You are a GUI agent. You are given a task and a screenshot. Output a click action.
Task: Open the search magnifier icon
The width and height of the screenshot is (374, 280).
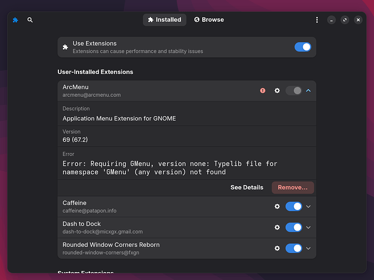click(x=30, y=20)
